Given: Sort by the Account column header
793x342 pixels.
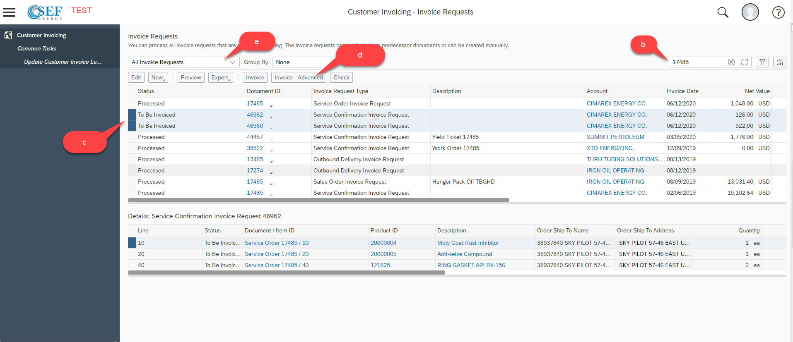Looking at the screenshot, I should point(625,91).
